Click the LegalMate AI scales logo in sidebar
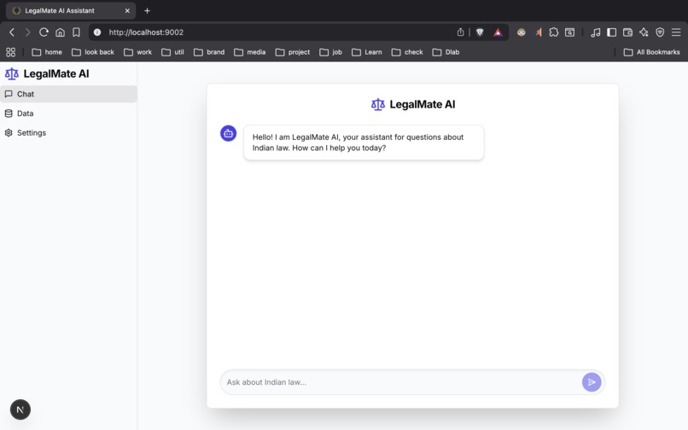The image size is (688, 430). [12, 73]
